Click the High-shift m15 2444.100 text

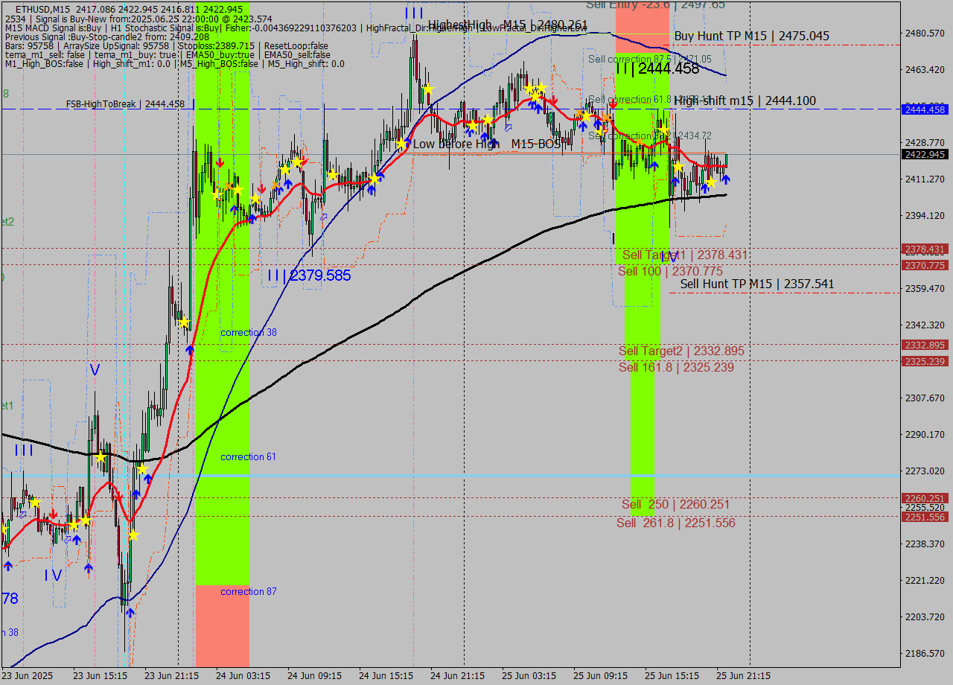[745, 101]
